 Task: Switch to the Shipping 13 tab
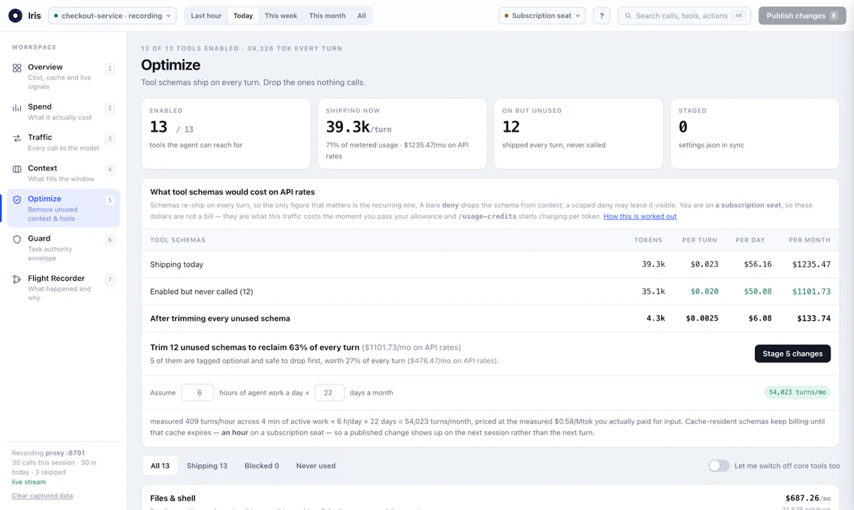207,466
